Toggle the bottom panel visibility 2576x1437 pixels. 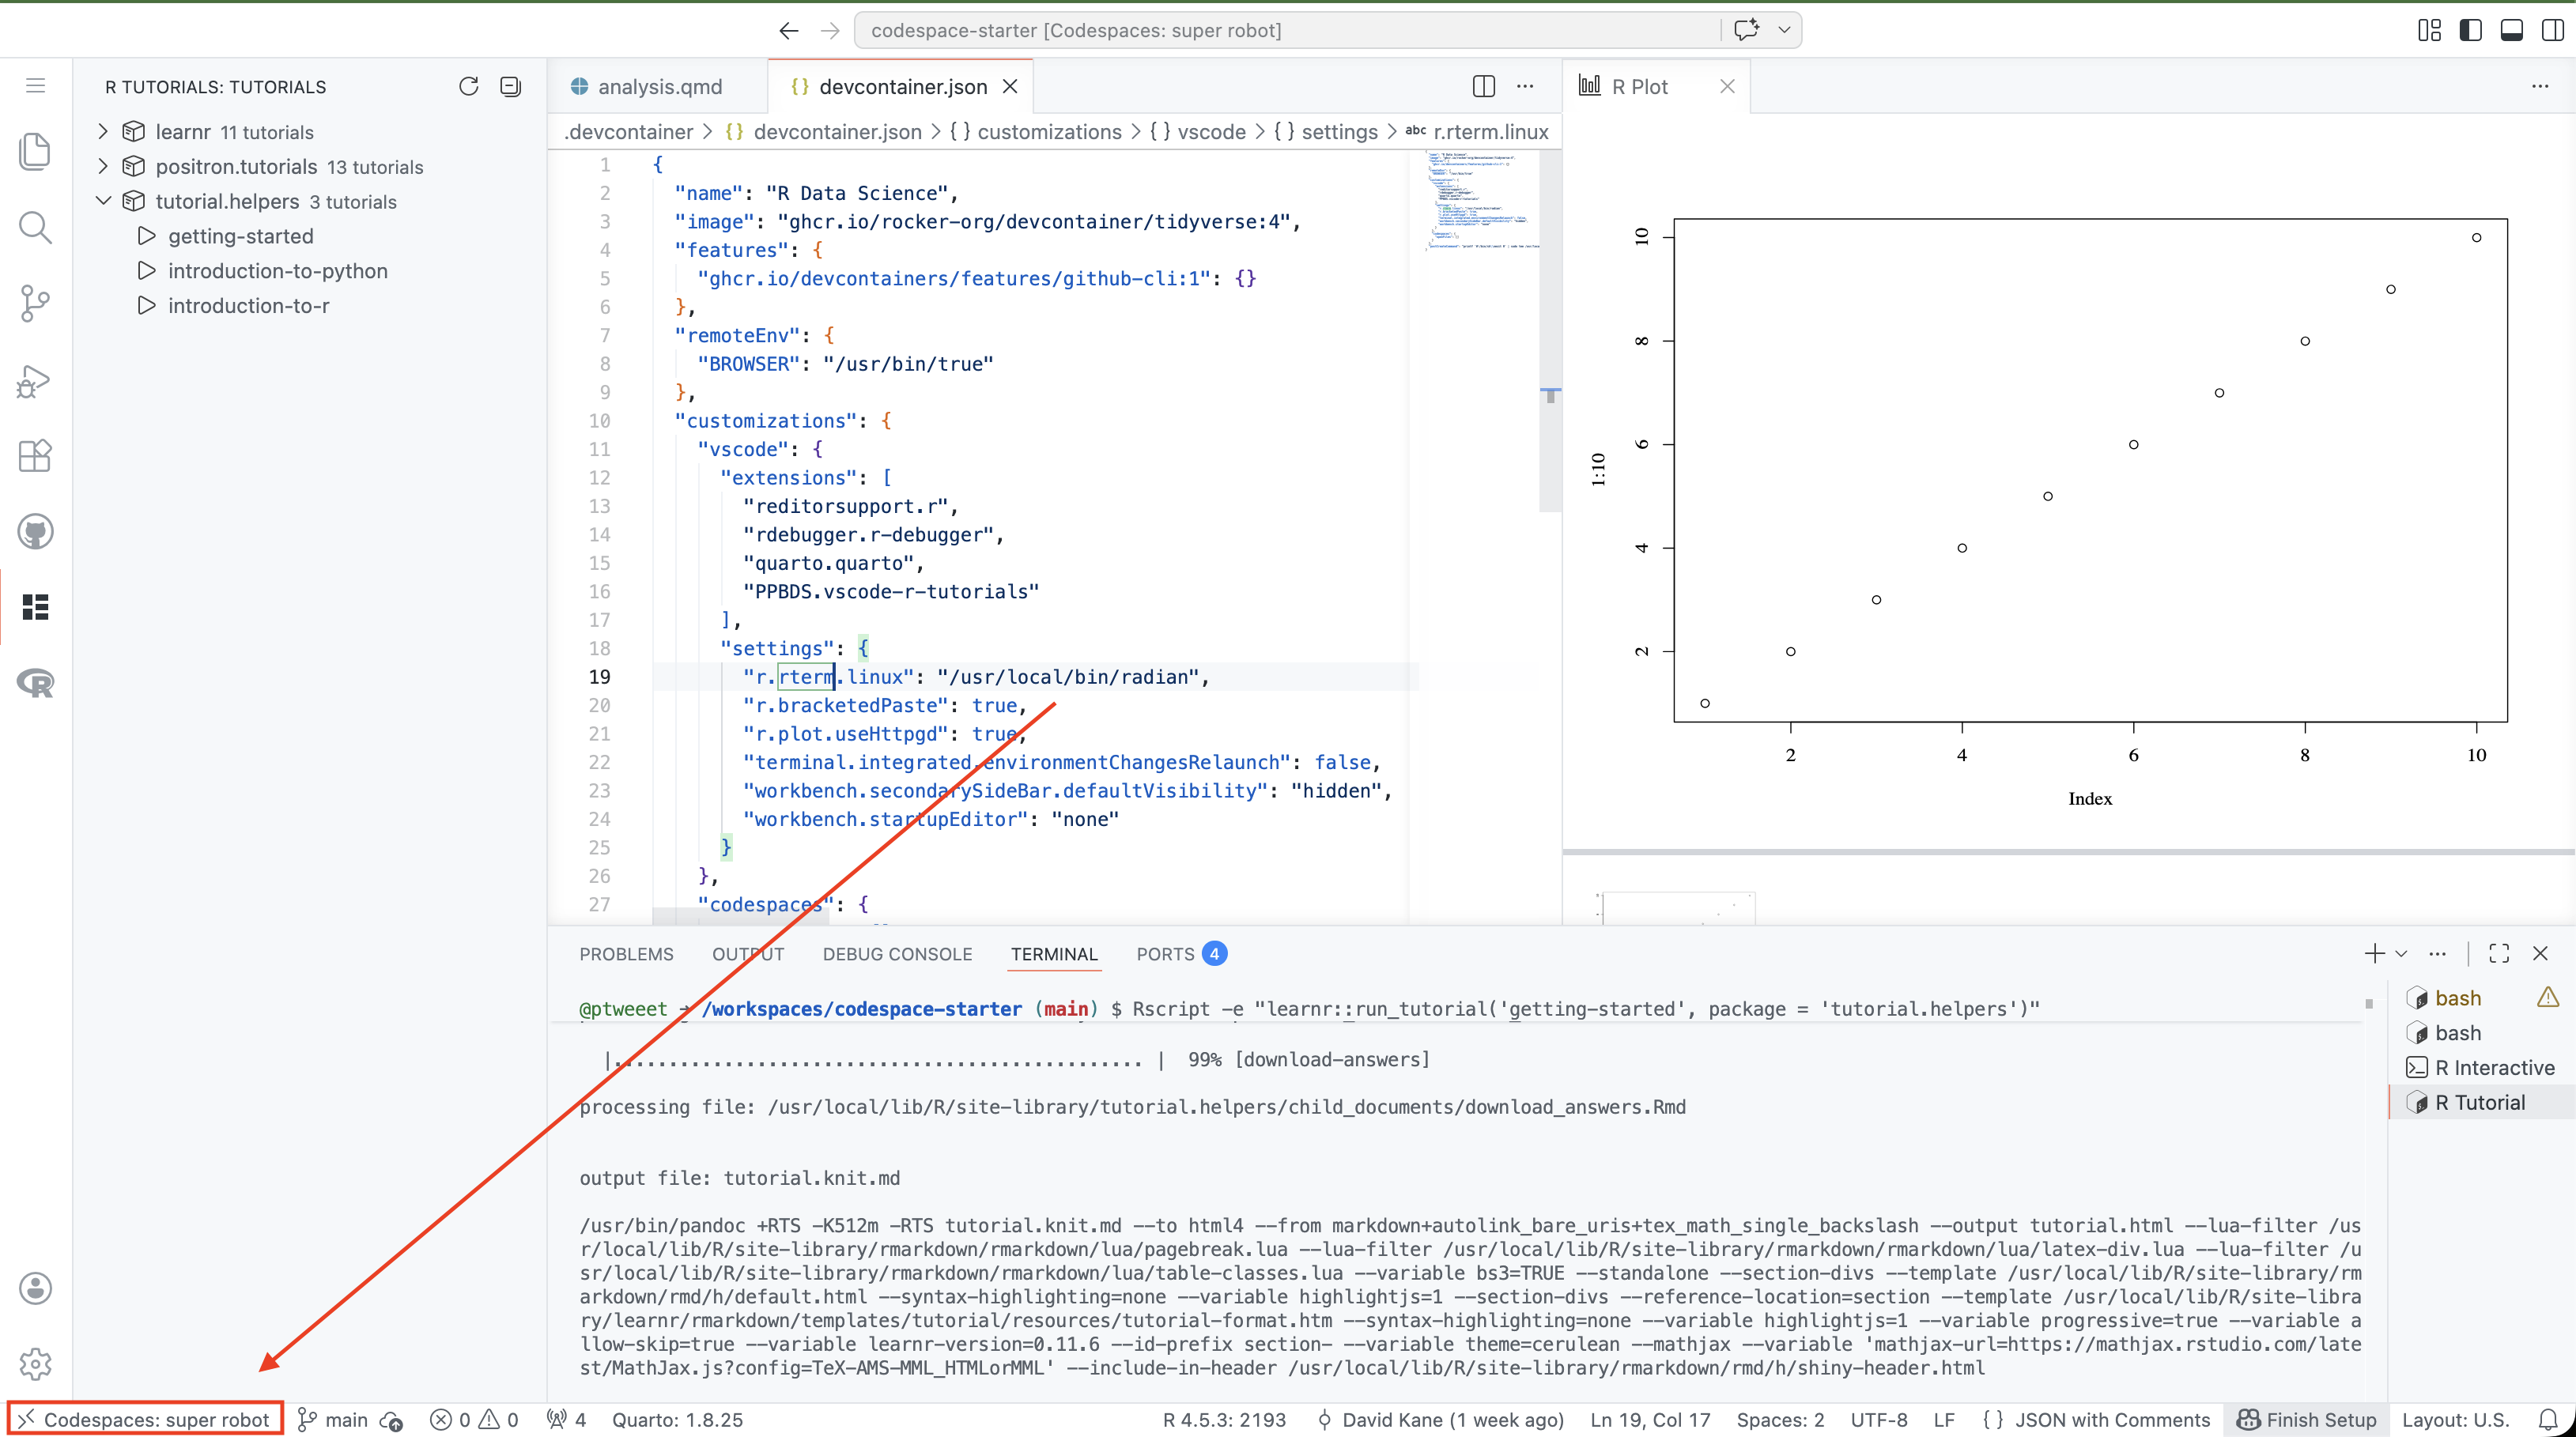click(x=2511, y=30)
